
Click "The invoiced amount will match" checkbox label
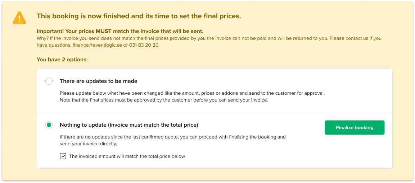point(127,156)
